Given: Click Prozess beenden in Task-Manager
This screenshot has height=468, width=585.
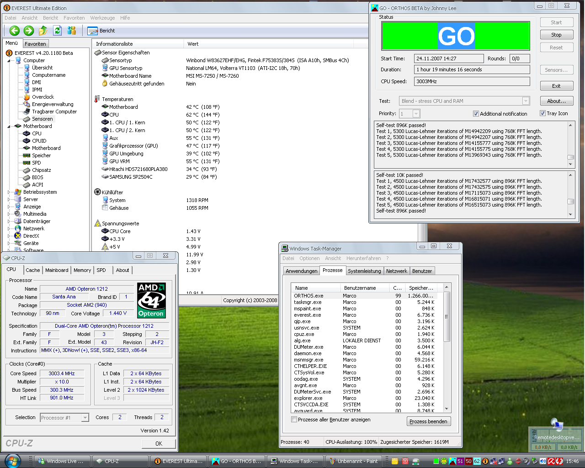Looking at the screenshot, I should pyautogui.click(x=429, y=421).
